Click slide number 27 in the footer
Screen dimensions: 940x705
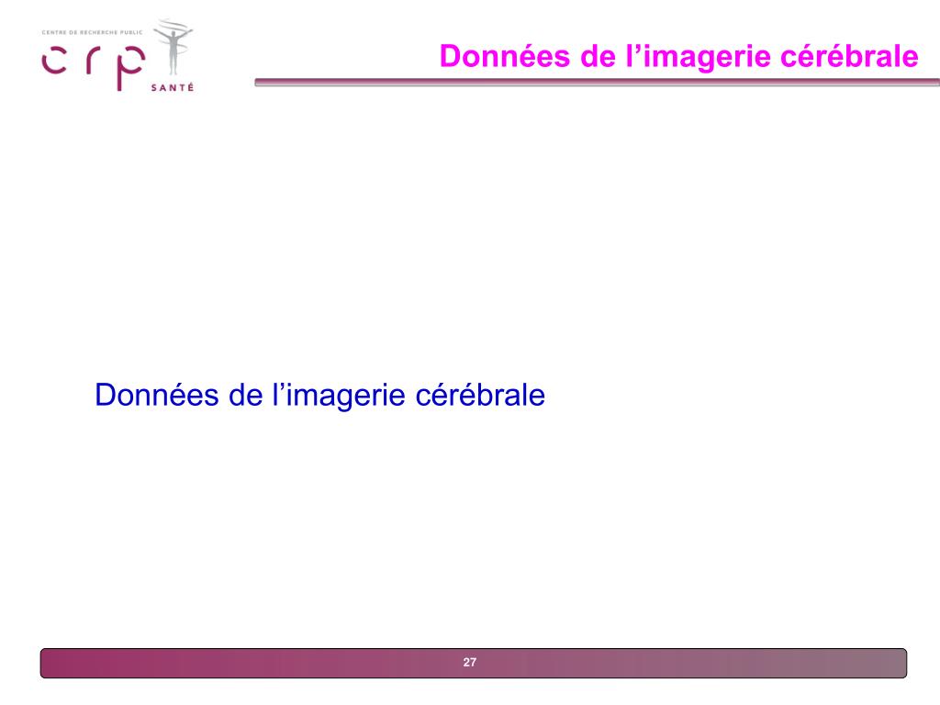(x=469, y=663)
